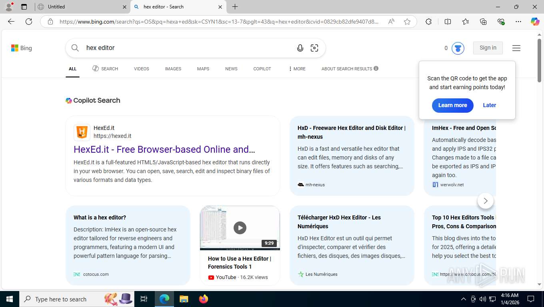Viewport: 544px width, 307px height.
Task: Open the Rewards medal icon
Action: pos(458,48)
